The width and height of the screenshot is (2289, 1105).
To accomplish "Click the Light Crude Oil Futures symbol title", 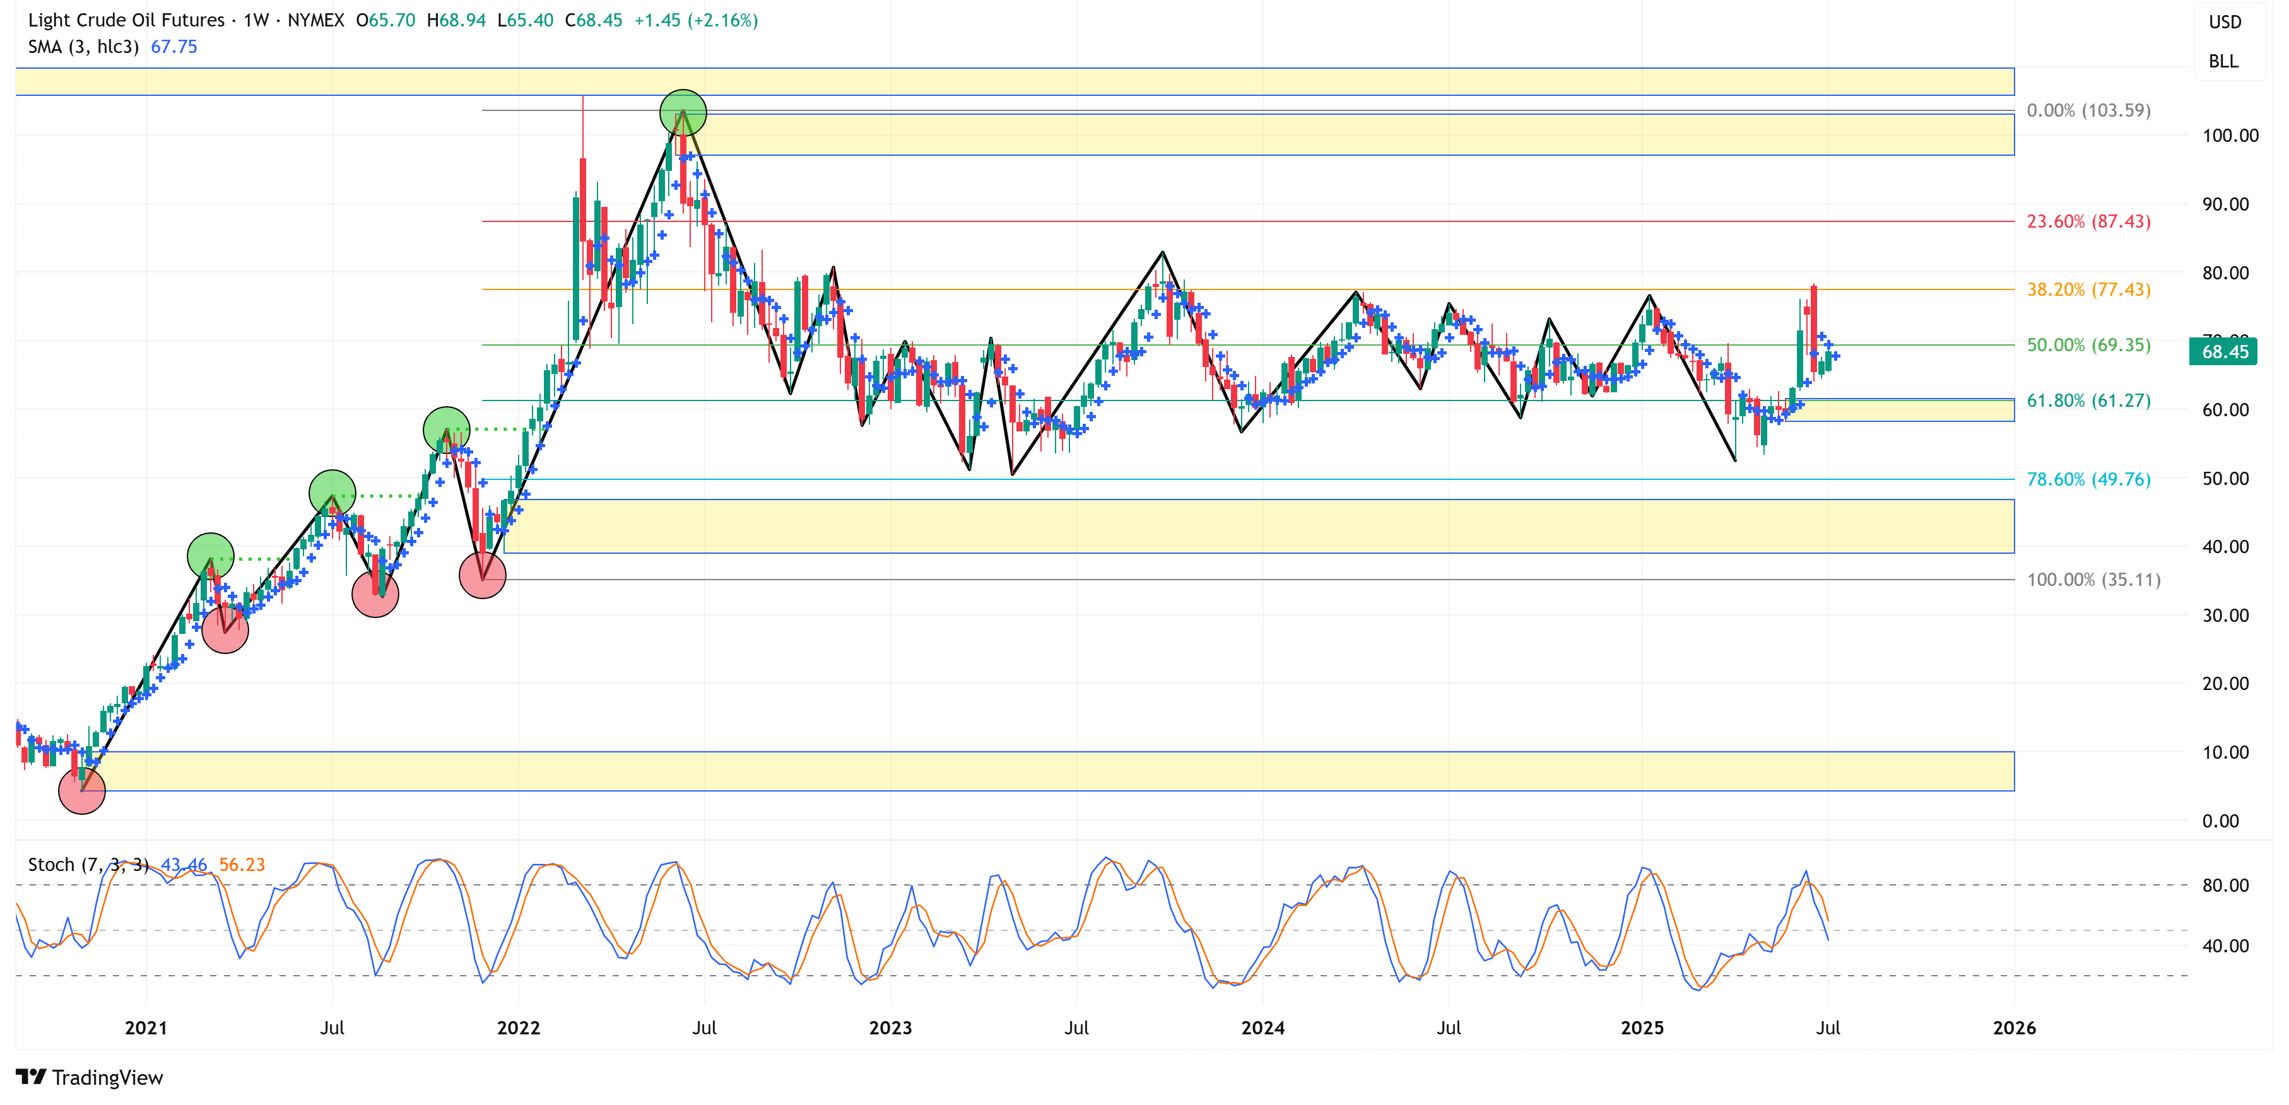I will click(x=126, y=20).
